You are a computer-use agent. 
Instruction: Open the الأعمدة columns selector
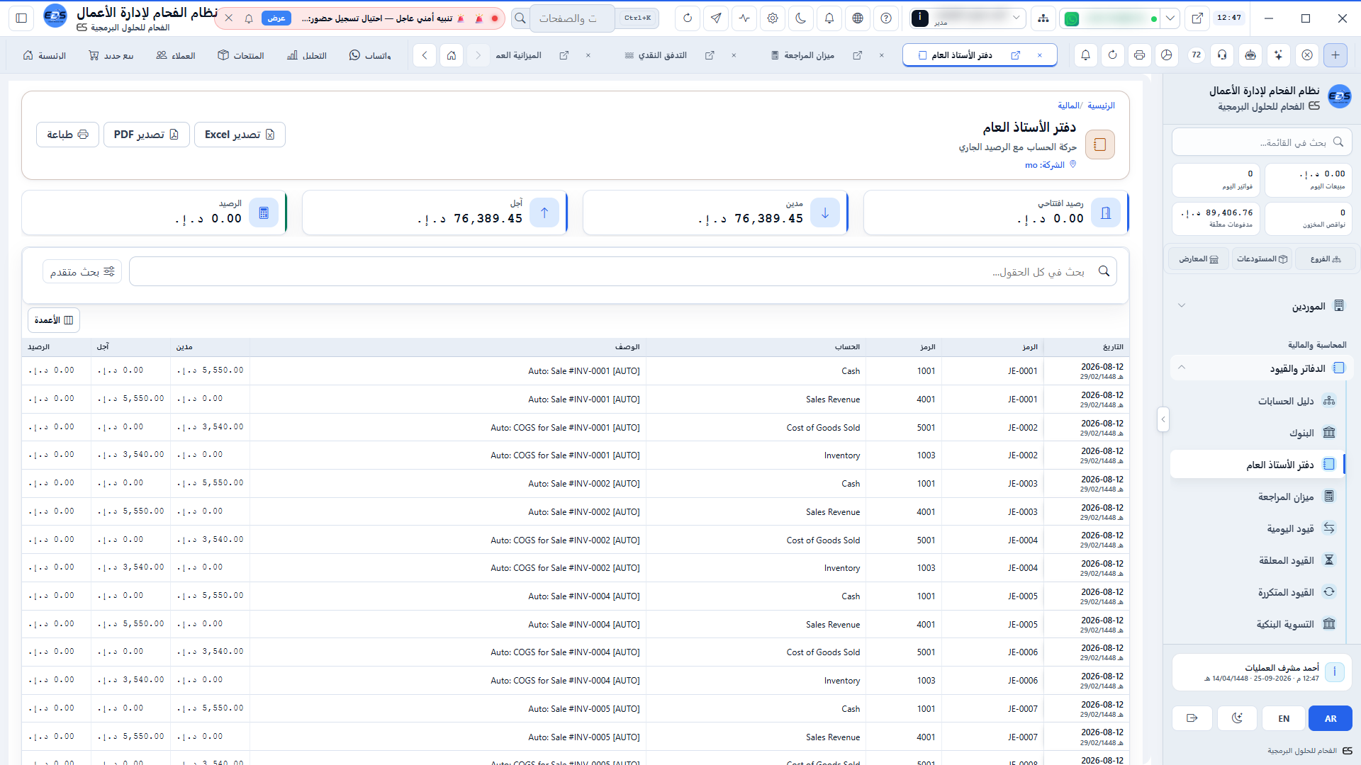pyautogui.click(x=54, y=320)
